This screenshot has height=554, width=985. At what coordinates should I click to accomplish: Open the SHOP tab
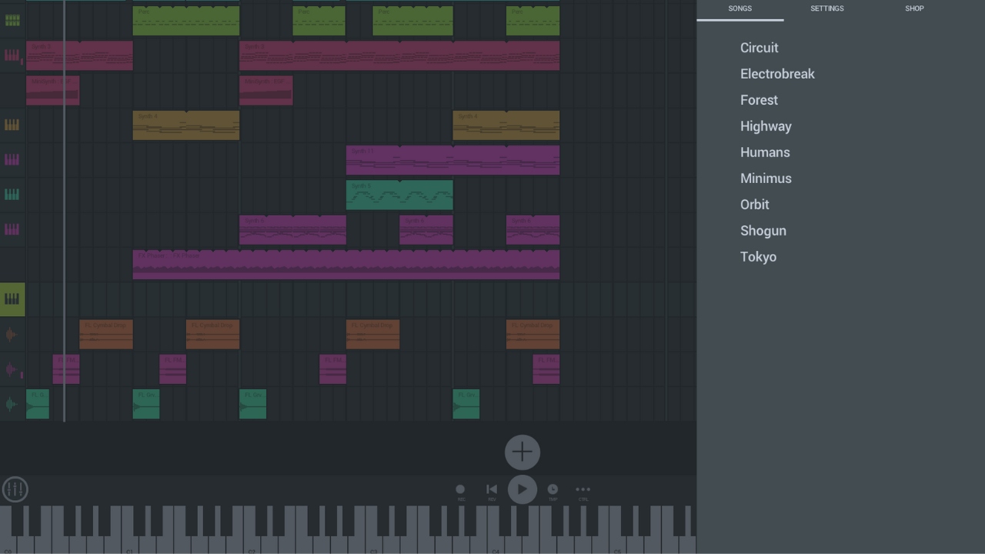pyautogui.click(x=914, y=8)
